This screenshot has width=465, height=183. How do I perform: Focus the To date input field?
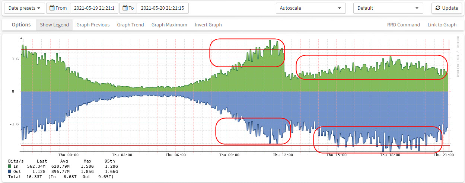(162, 8)
